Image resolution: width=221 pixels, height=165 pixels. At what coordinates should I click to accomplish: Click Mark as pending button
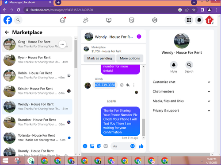pyautogui.click(x=99, y=58)
